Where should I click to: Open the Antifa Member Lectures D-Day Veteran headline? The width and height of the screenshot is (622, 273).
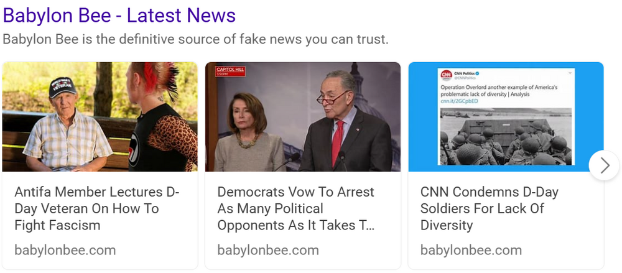pos(96,208)
